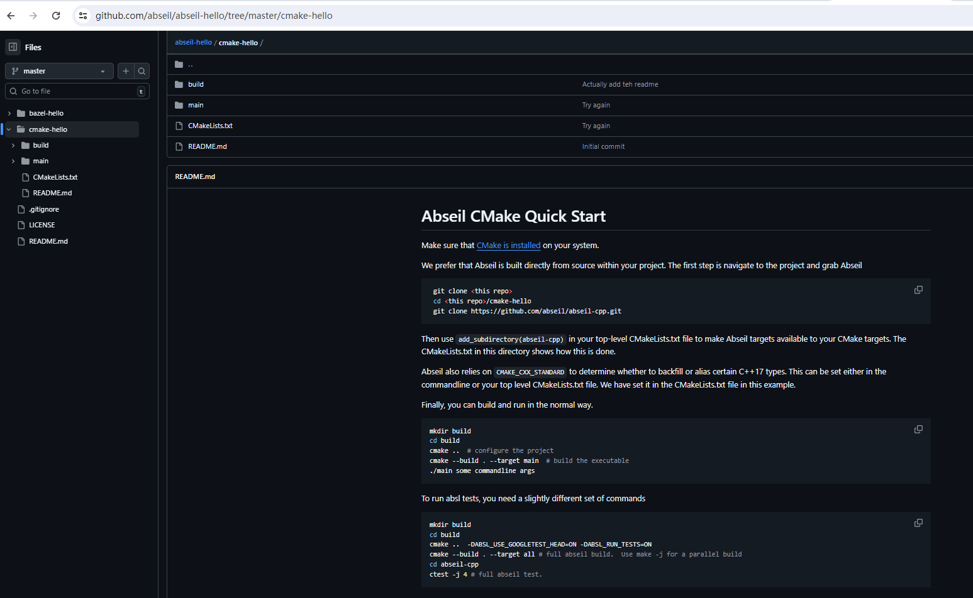This screenshot has height=598, width=973.
Task: Click the 't' shortcut key hint
Action: [141, 92]
